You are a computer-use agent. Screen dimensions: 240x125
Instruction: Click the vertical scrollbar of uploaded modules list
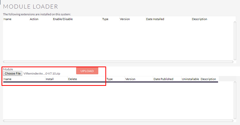coord(235,100)
